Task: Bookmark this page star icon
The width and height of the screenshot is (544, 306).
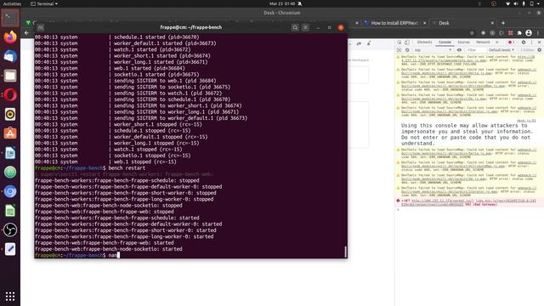Action: coord(473,33)
